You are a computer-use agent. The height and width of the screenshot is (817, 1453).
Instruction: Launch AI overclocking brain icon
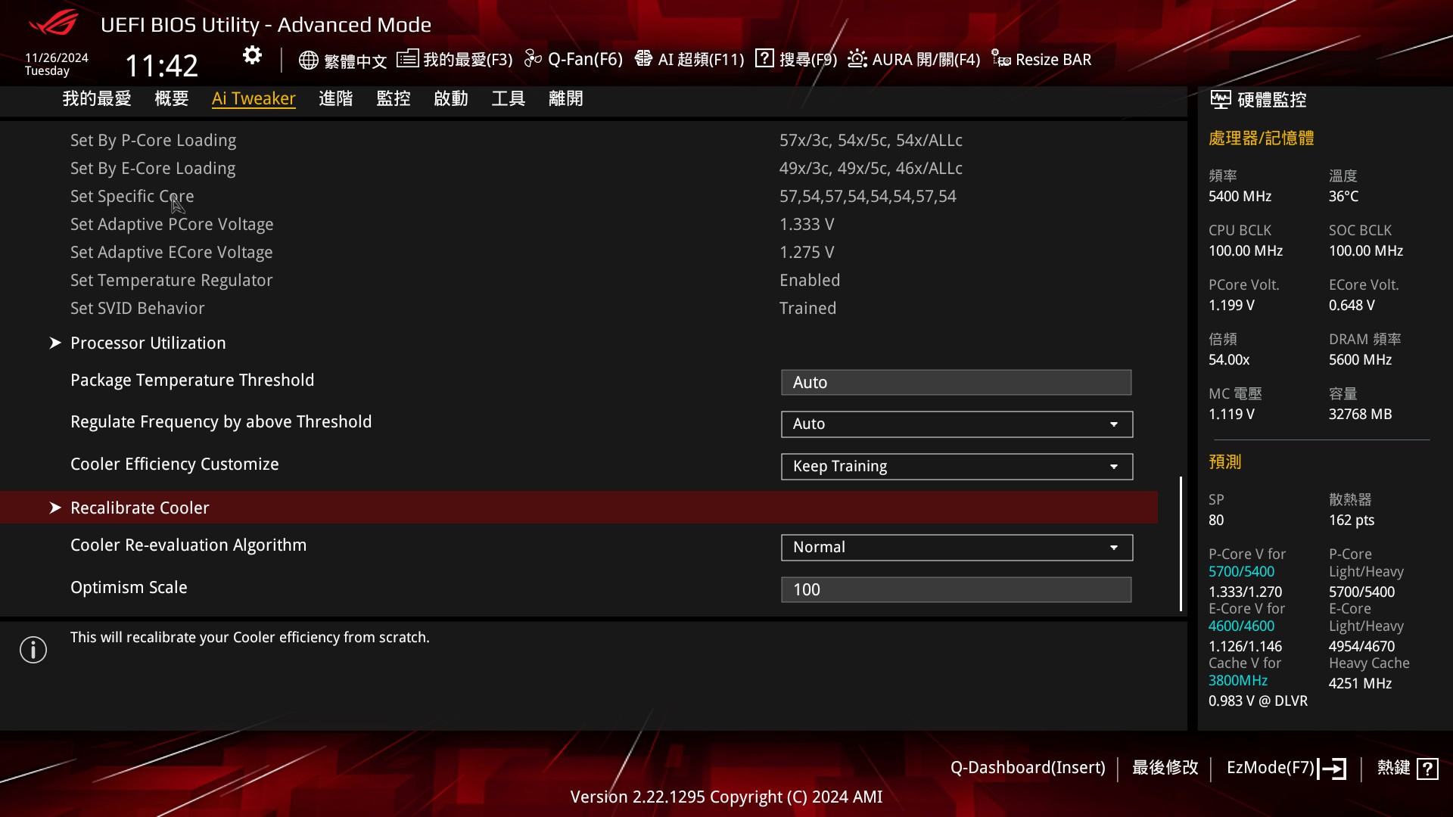click(643, 58)
